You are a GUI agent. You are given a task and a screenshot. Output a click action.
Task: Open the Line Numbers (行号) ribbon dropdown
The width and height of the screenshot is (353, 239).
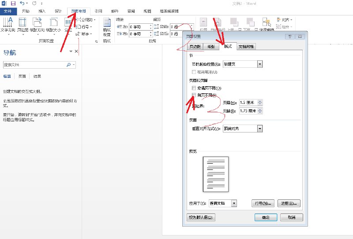(x=84, y=27)
